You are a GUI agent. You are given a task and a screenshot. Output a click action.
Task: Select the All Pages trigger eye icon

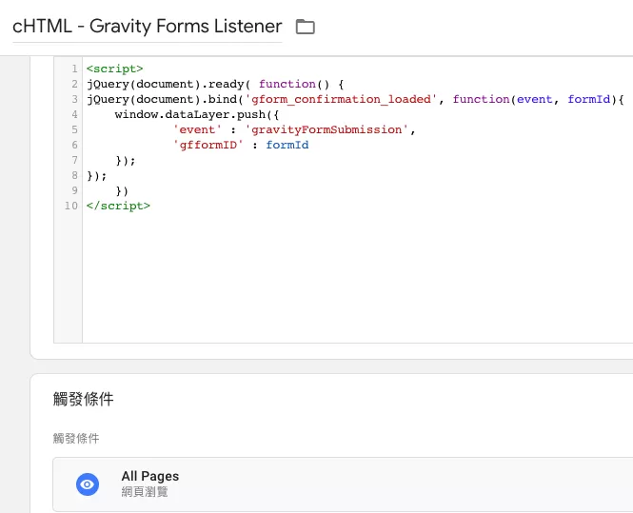(88, 483)
